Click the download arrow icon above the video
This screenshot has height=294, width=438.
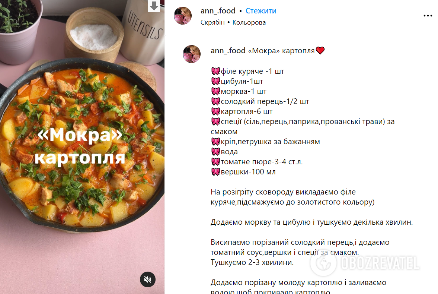pos(154,6)
